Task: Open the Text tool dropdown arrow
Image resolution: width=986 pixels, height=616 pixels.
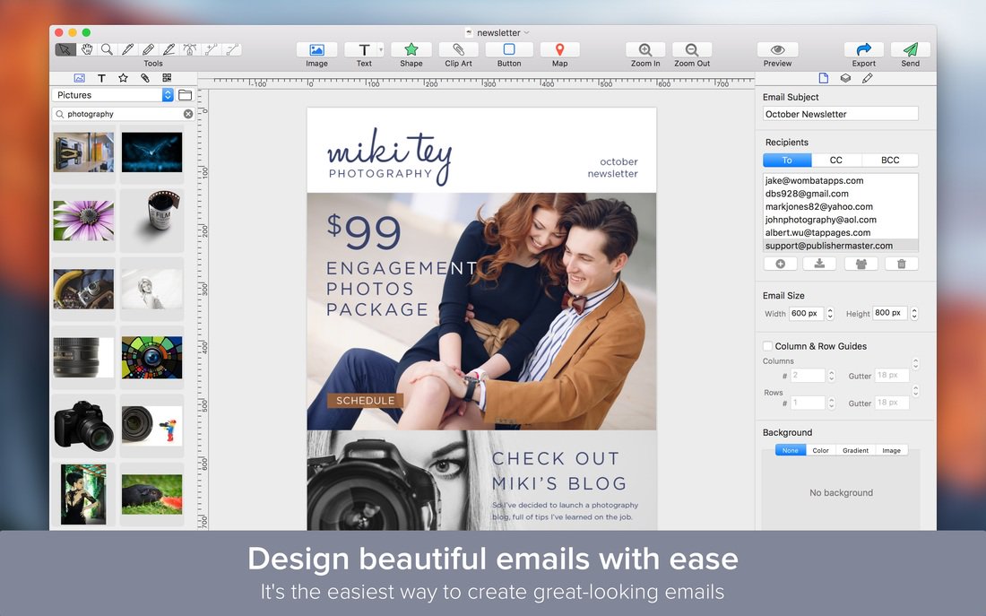Action: point(382,50)
